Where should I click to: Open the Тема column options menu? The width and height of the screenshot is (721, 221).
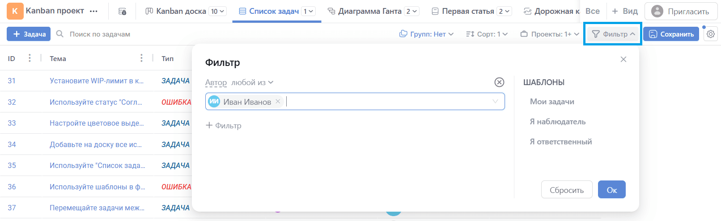coord(141,58)
